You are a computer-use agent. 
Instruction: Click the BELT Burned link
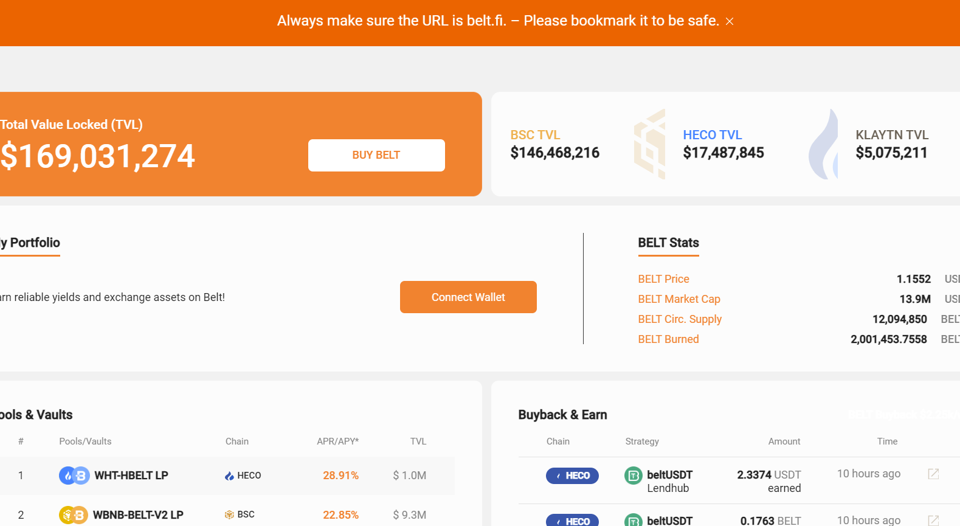click(668, 339)
